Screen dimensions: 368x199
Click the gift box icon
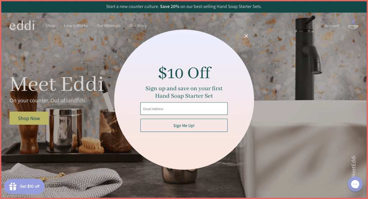click(x=13, y=186)
